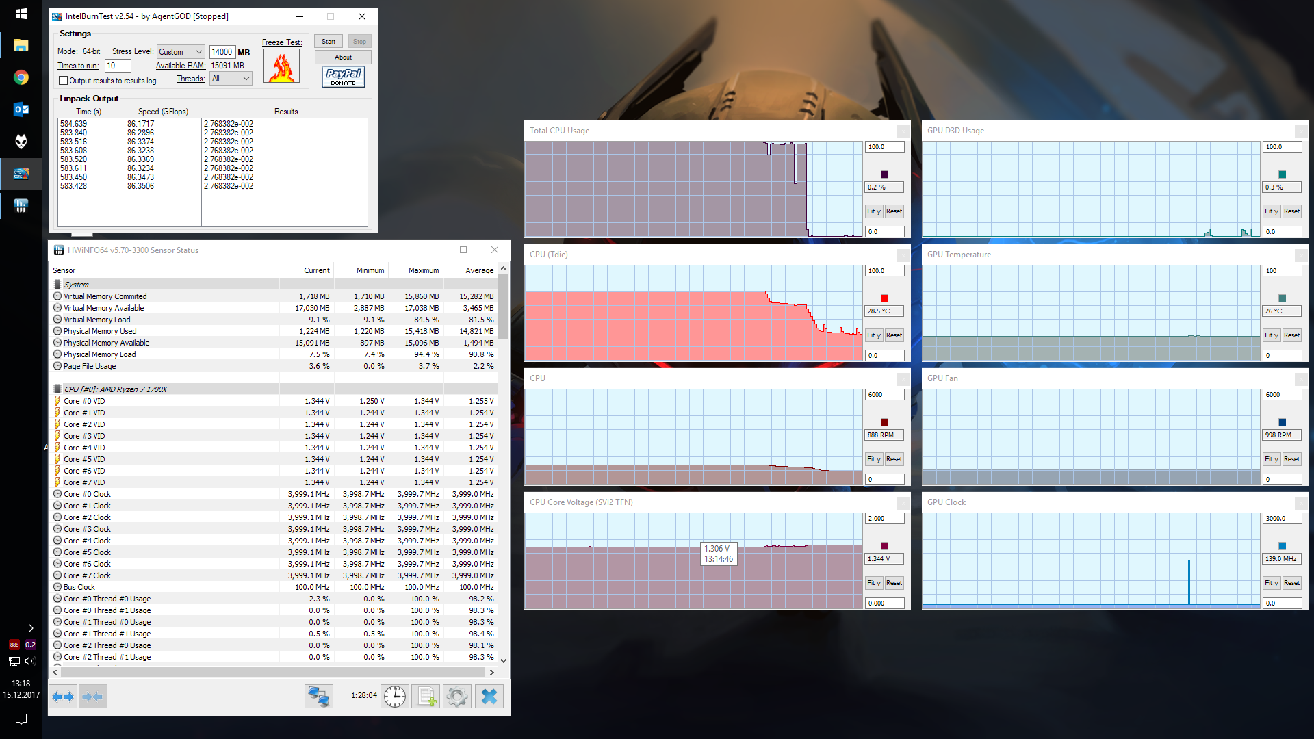Click the HWiNFO log file icon
Screen dimensions: 1314x739
pos(426,697)
